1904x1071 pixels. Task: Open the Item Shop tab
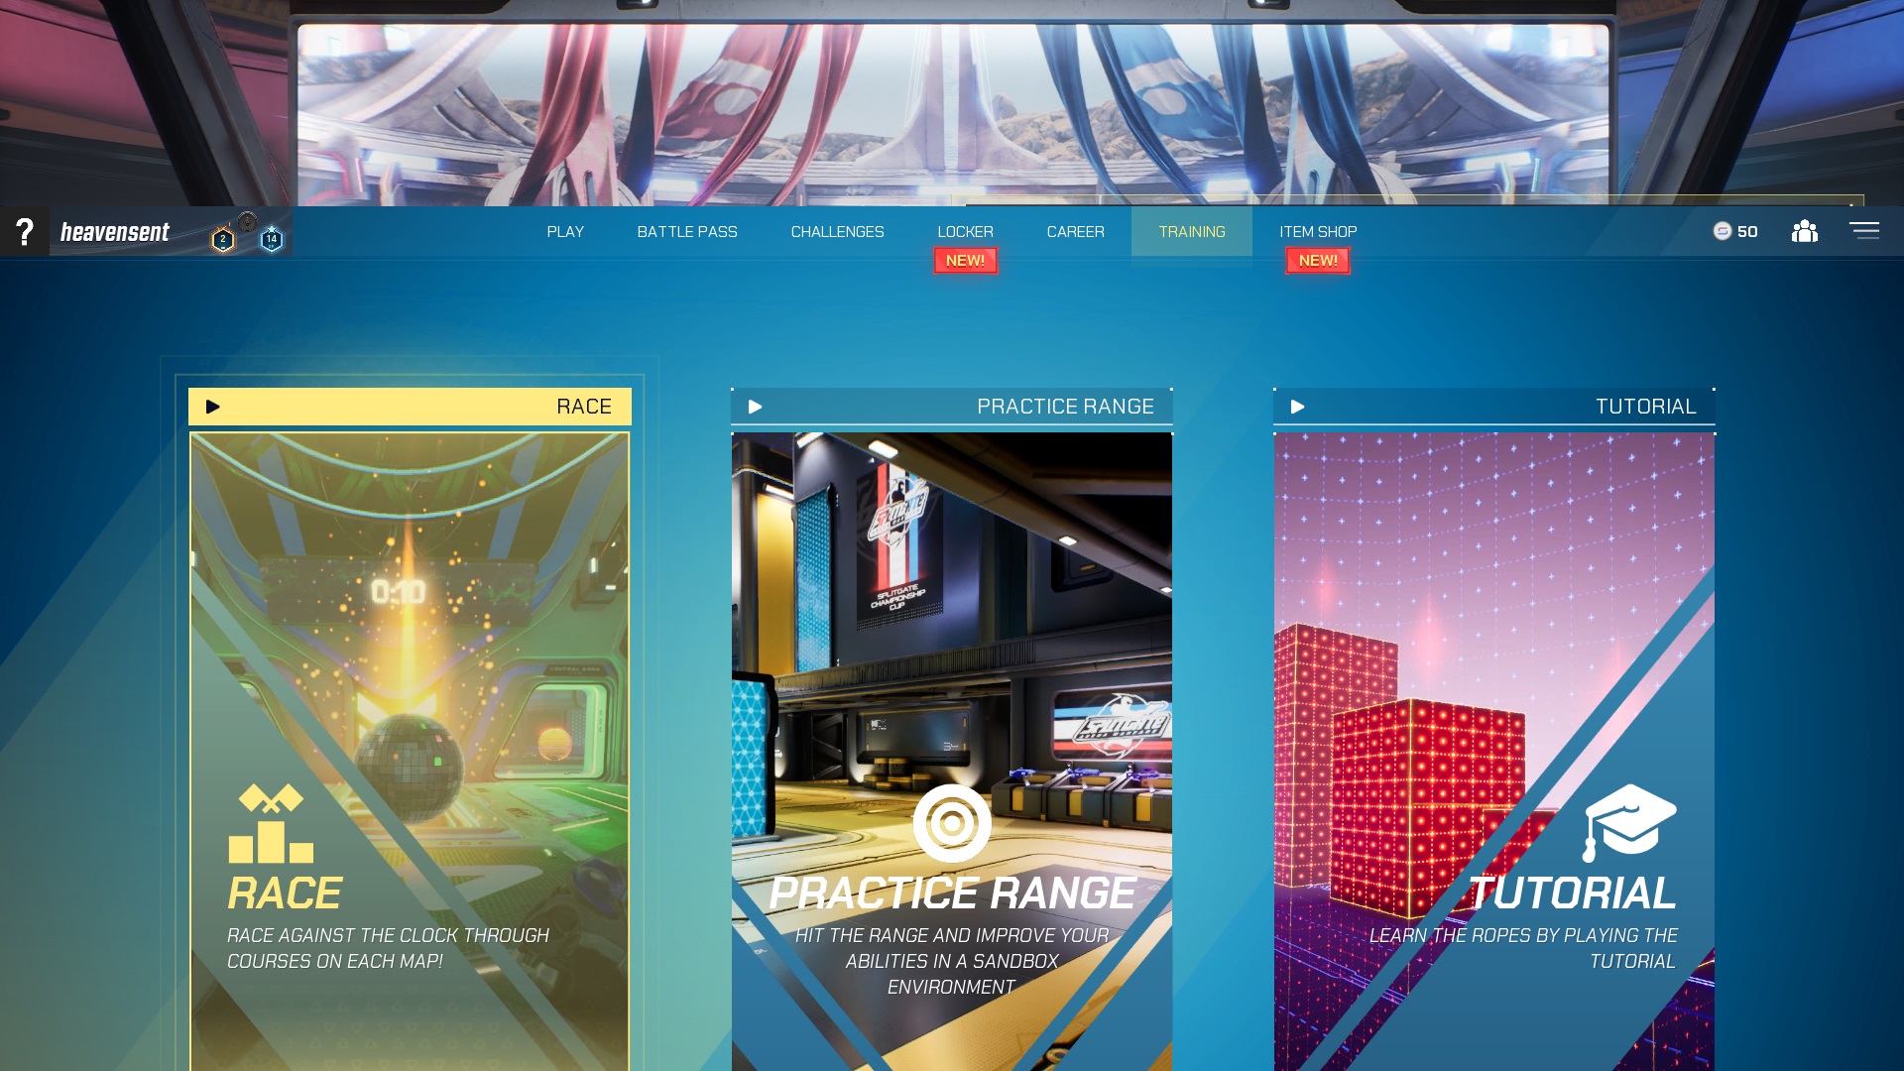[x=1318, y=231]
